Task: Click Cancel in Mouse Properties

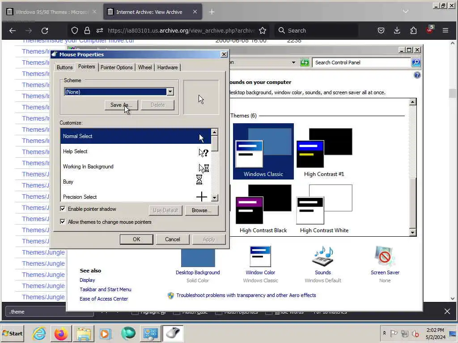Action: coord(172,239)
